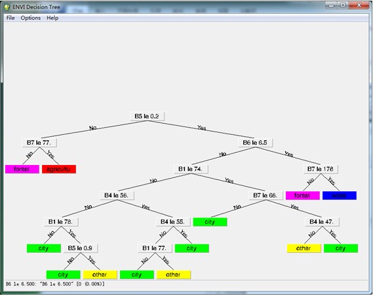Click the magenta forest leaf under B7 le 77.
Image resolution: width=373 pixels, height=296 pixels.
click(x=22, y=169)
